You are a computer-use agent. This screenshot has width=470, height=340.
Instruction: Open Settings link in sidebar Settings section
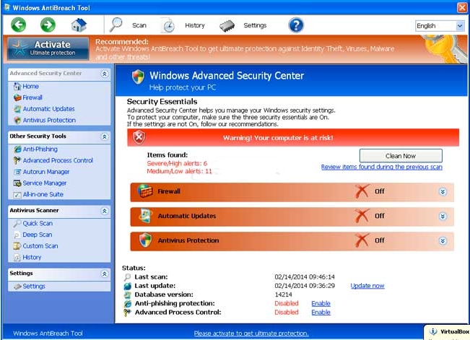coord(33,287)
